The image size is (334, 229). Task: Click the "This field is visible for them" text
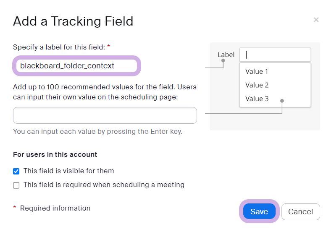[68, 171]
